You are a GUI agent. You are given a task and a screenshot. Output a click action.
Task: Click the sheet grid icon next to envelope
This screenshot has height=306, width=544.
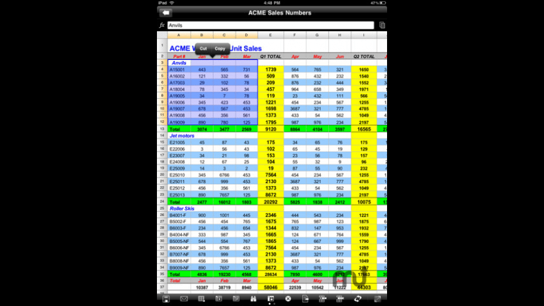pyautogui.click(x=201, y=299)
